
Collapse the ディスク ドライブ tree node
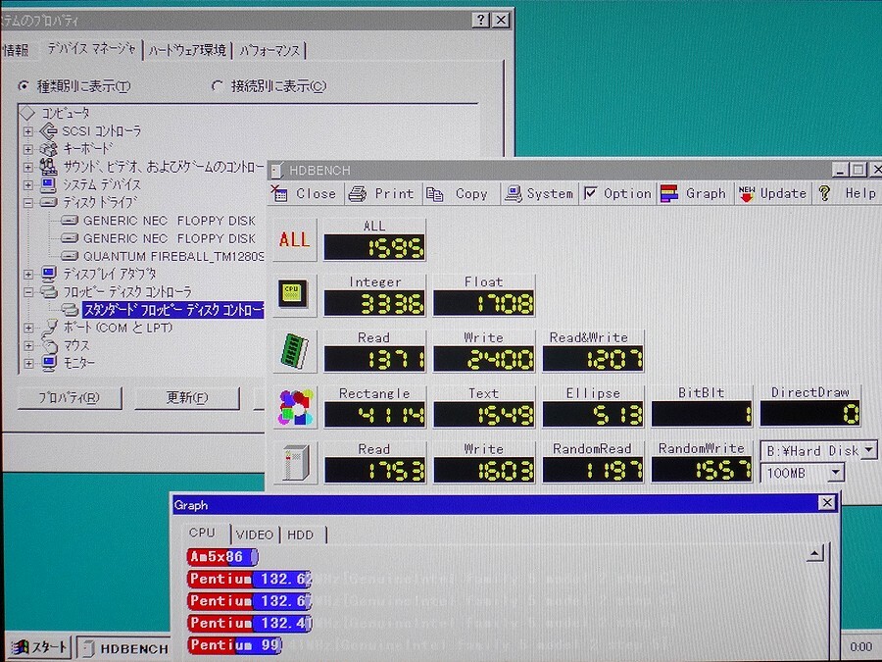28,203
